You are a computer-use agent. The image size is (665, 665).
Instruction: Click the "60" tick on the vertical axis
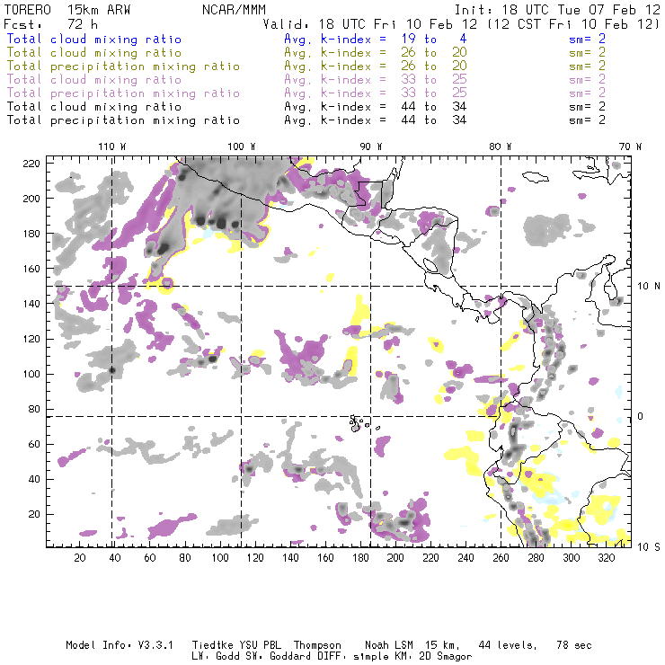[34, 444]
